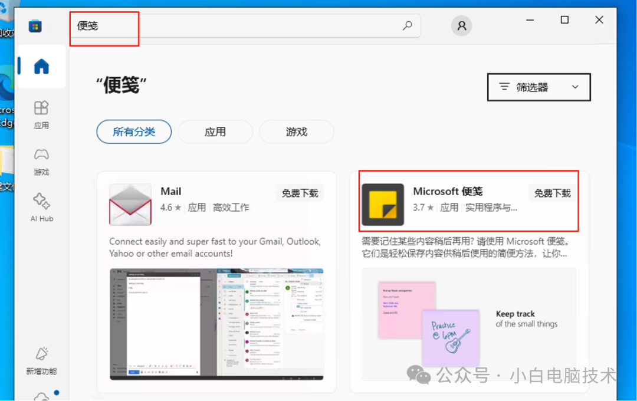Viewport: 637px width, 401px height.
Task: Open the 应用 section in sidebar
Action: point(41,115)
